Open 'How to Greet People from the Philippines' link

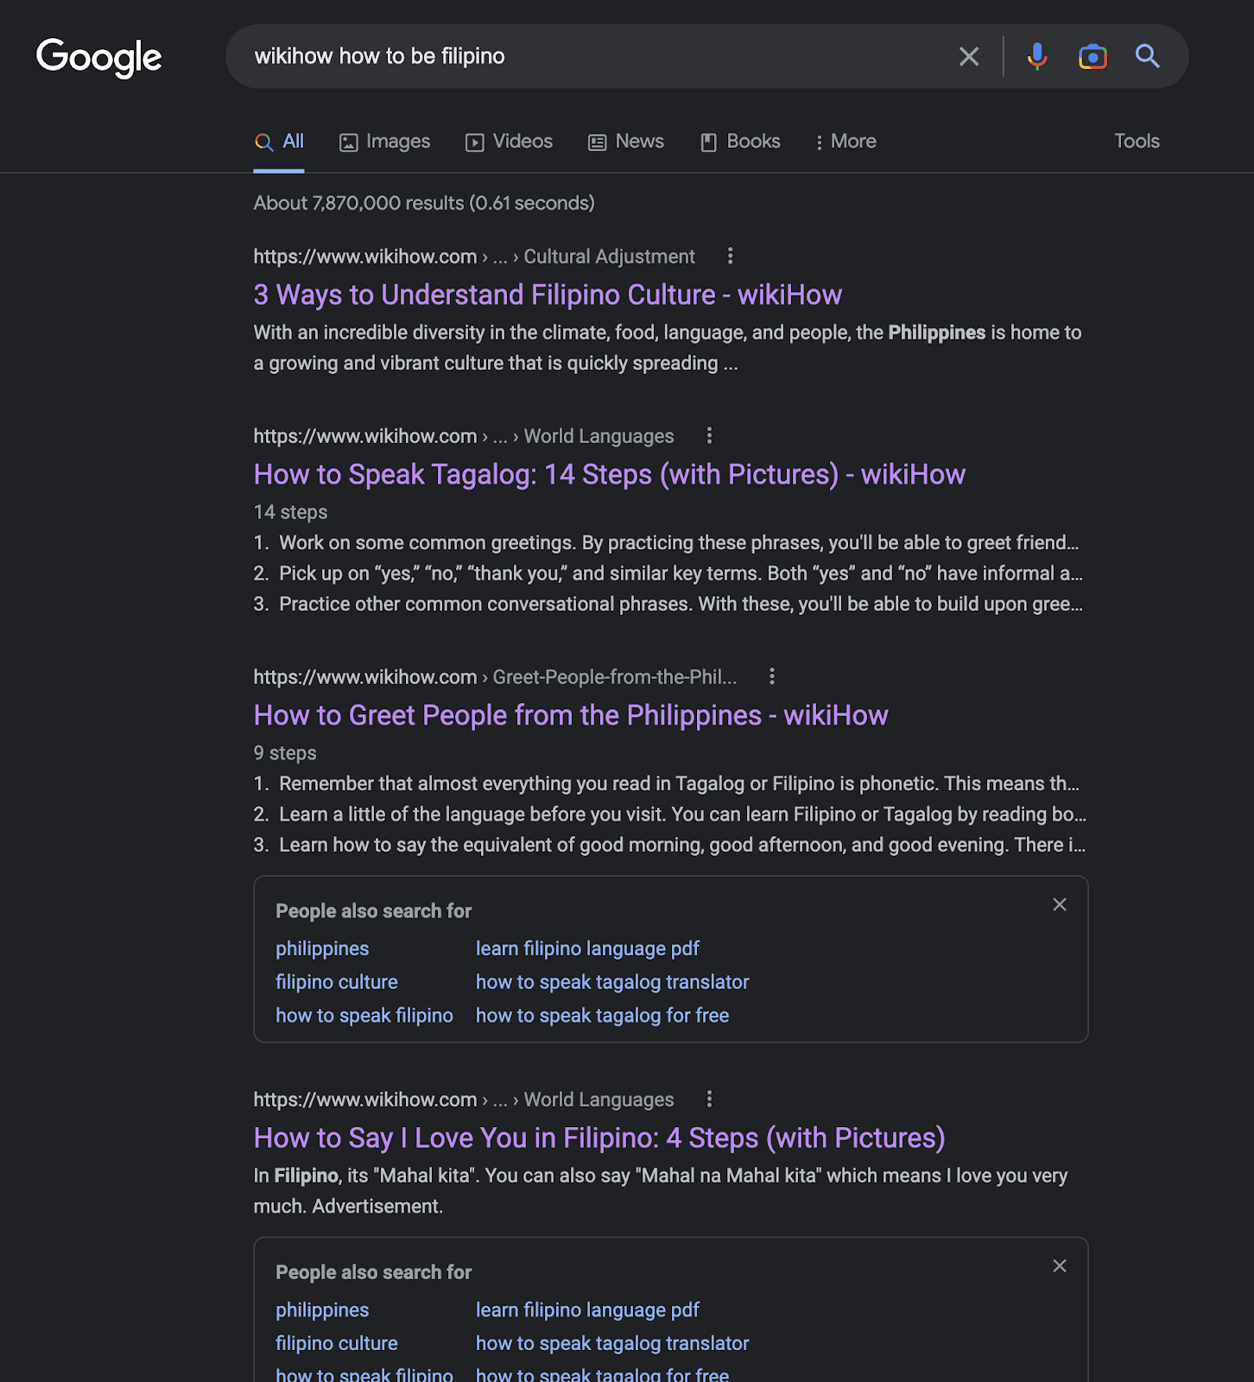(571, 715)
